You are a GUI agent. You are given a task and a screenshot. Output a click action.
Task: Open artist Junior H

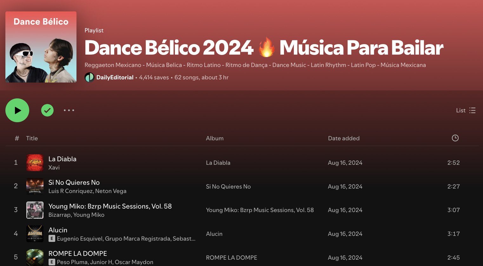click(101, 262)
